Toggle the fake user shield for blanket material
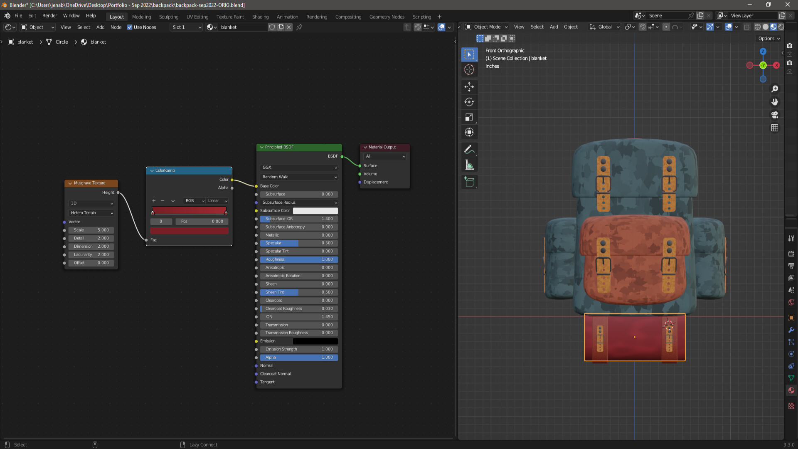The height and width of the screenshot is (449, 798). (x=272, y=27)
